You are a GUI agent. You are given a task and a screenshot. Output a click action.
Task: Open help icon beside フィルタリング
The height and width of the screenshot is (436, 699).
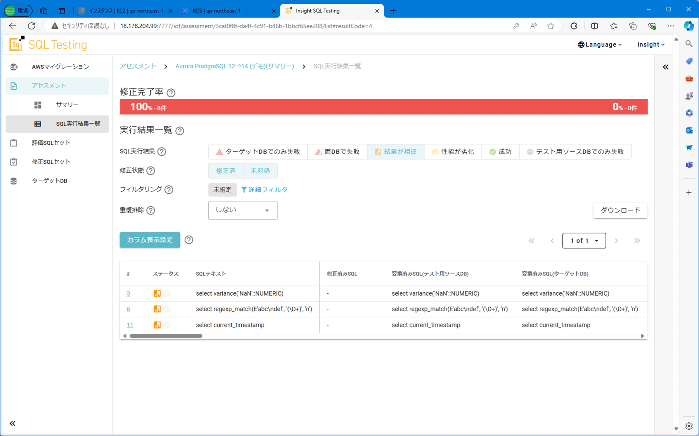169,190
